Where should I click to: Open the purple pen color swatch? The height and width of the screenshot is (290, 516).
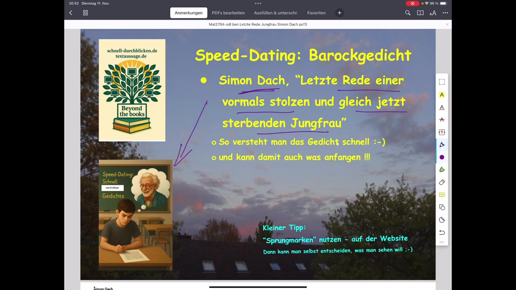(442, 157)
